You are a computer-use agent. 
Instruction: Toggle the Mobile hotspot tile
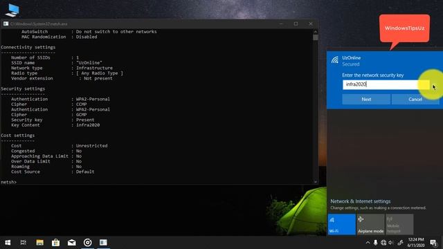(x=399, y=224)
